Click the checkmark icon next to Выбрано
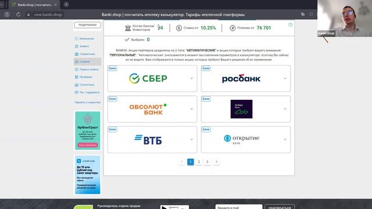 [x=127, y=39]
